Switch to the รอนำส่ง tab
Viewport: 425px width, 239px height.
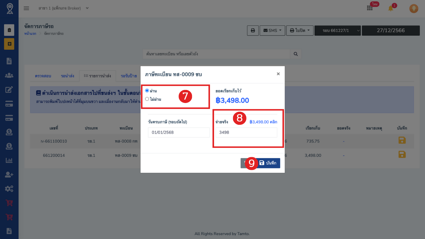68,76
